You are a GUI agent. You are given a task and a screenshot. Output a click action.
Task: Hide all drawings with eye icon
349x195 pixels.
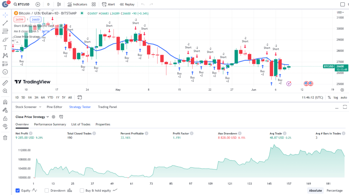pos(5,126)
